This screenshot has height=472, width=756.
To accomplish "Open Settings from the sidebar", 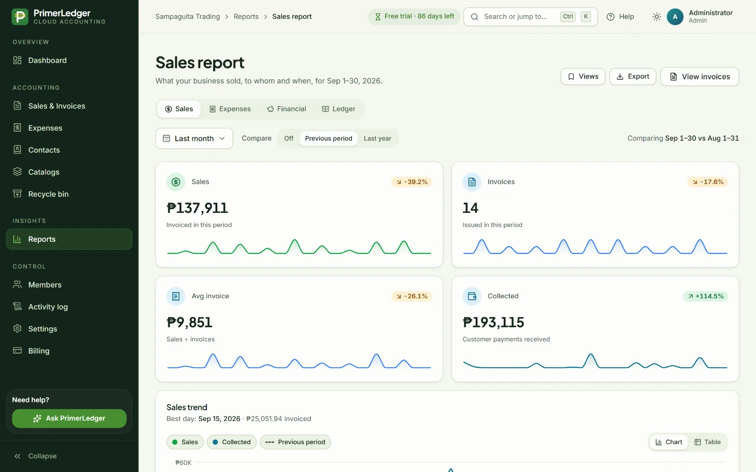I will click(x=69, y=329).
